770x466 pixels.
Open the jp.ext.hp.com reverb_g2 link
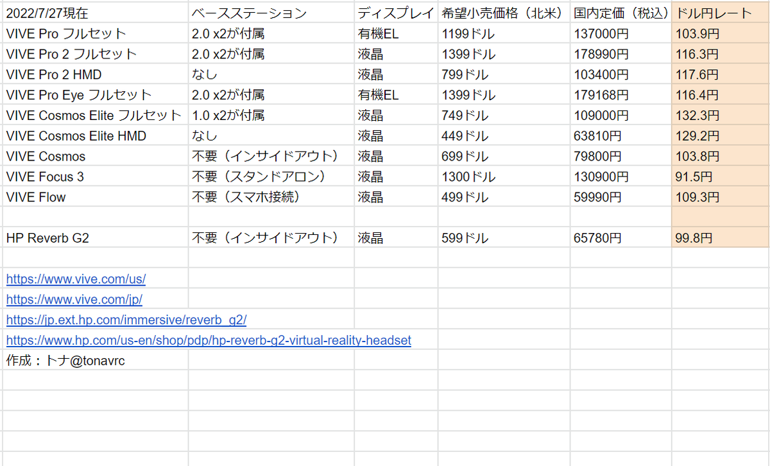click(126, 320)
